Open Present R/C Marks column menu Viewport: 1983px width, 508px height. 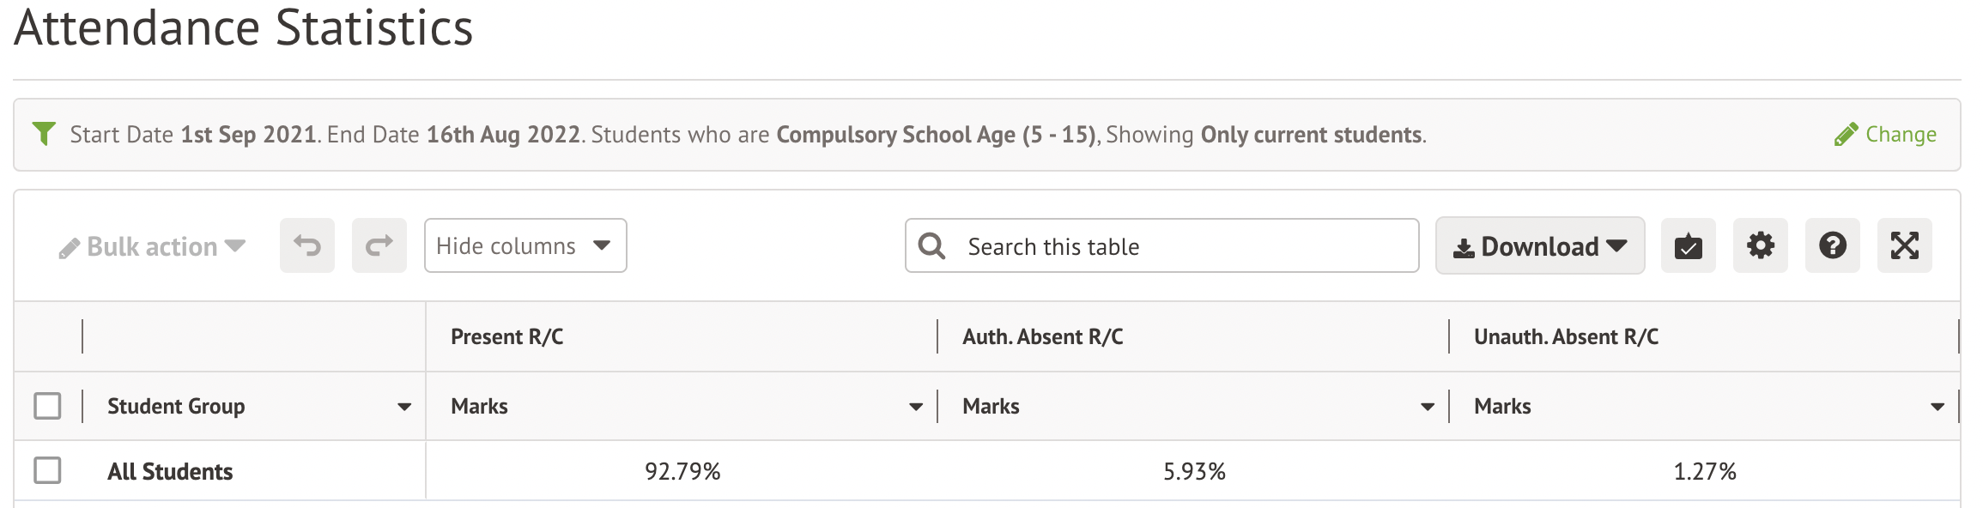[x=916, y=407]
